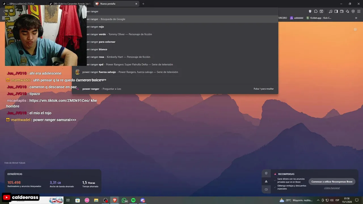This screenshot has width=363, height=204.
Task: Expand the bookmarks overflow chevron
Action: (356, 18)
